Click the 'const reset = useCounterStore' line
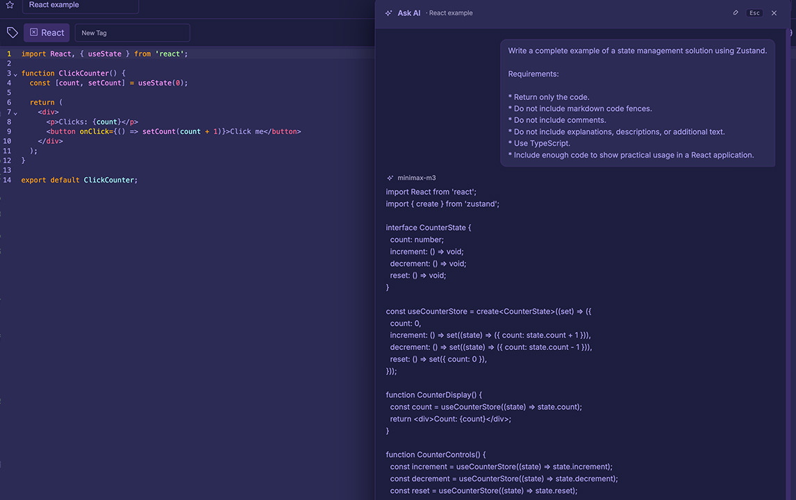This screenshot has width=796, height=500. (x=484, y=491)
